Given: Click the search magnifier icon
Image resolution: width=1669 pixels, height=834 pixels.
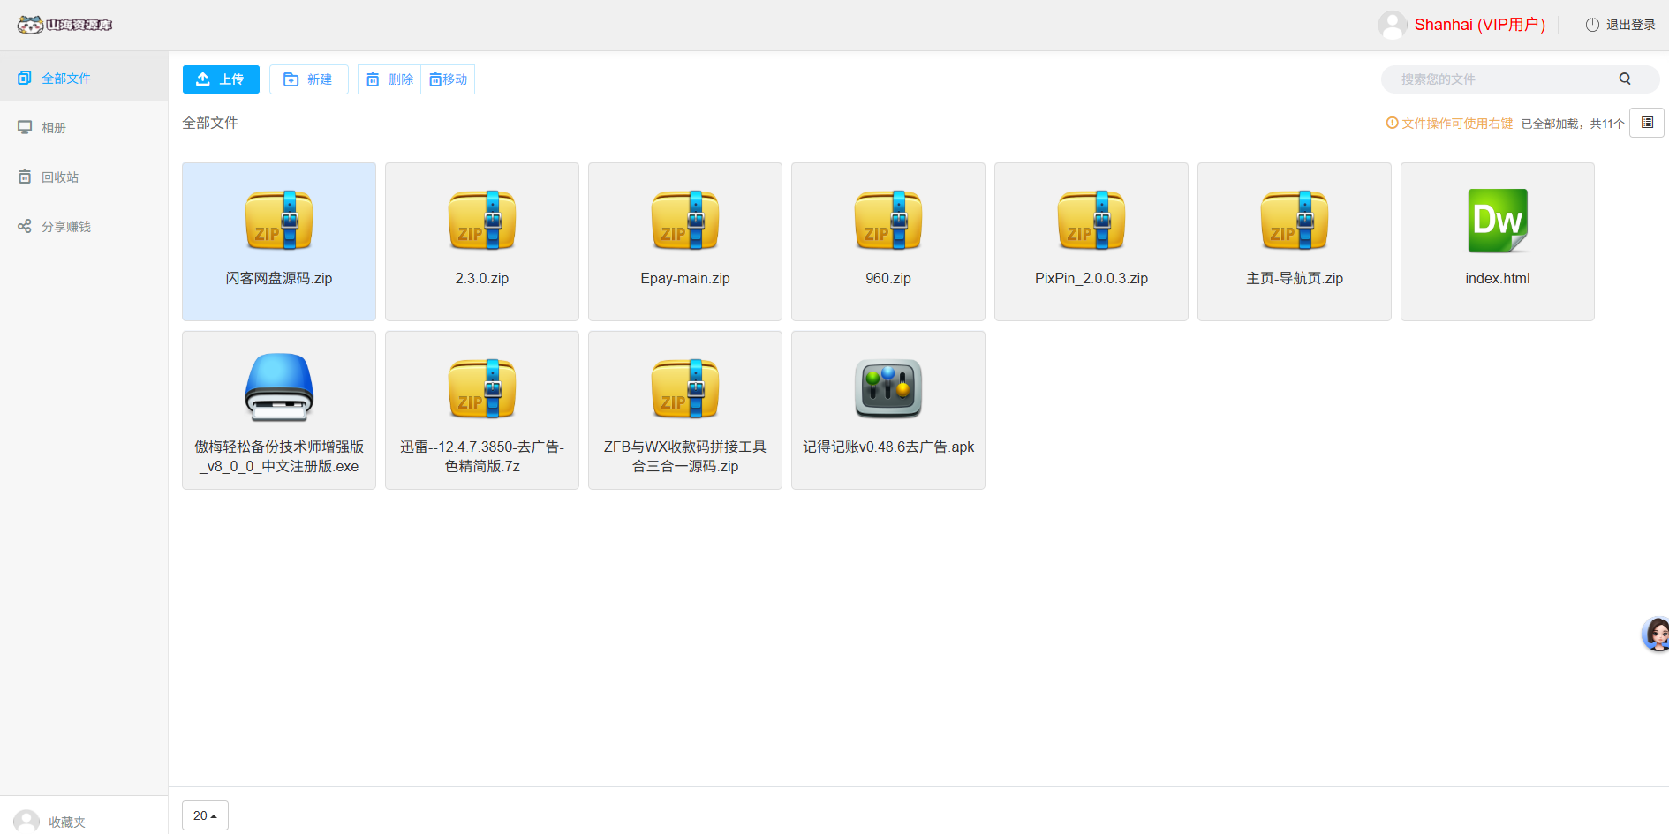Looking at the screenshot, I should [x=1624, y=79].
